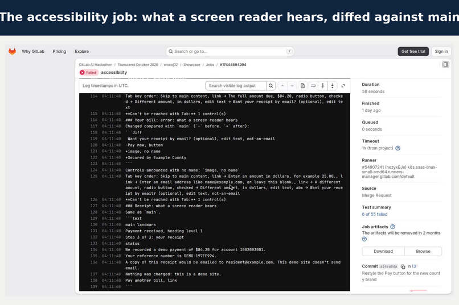Open merge request !3 link
This screenshot has height=305, width=459.
414,266
